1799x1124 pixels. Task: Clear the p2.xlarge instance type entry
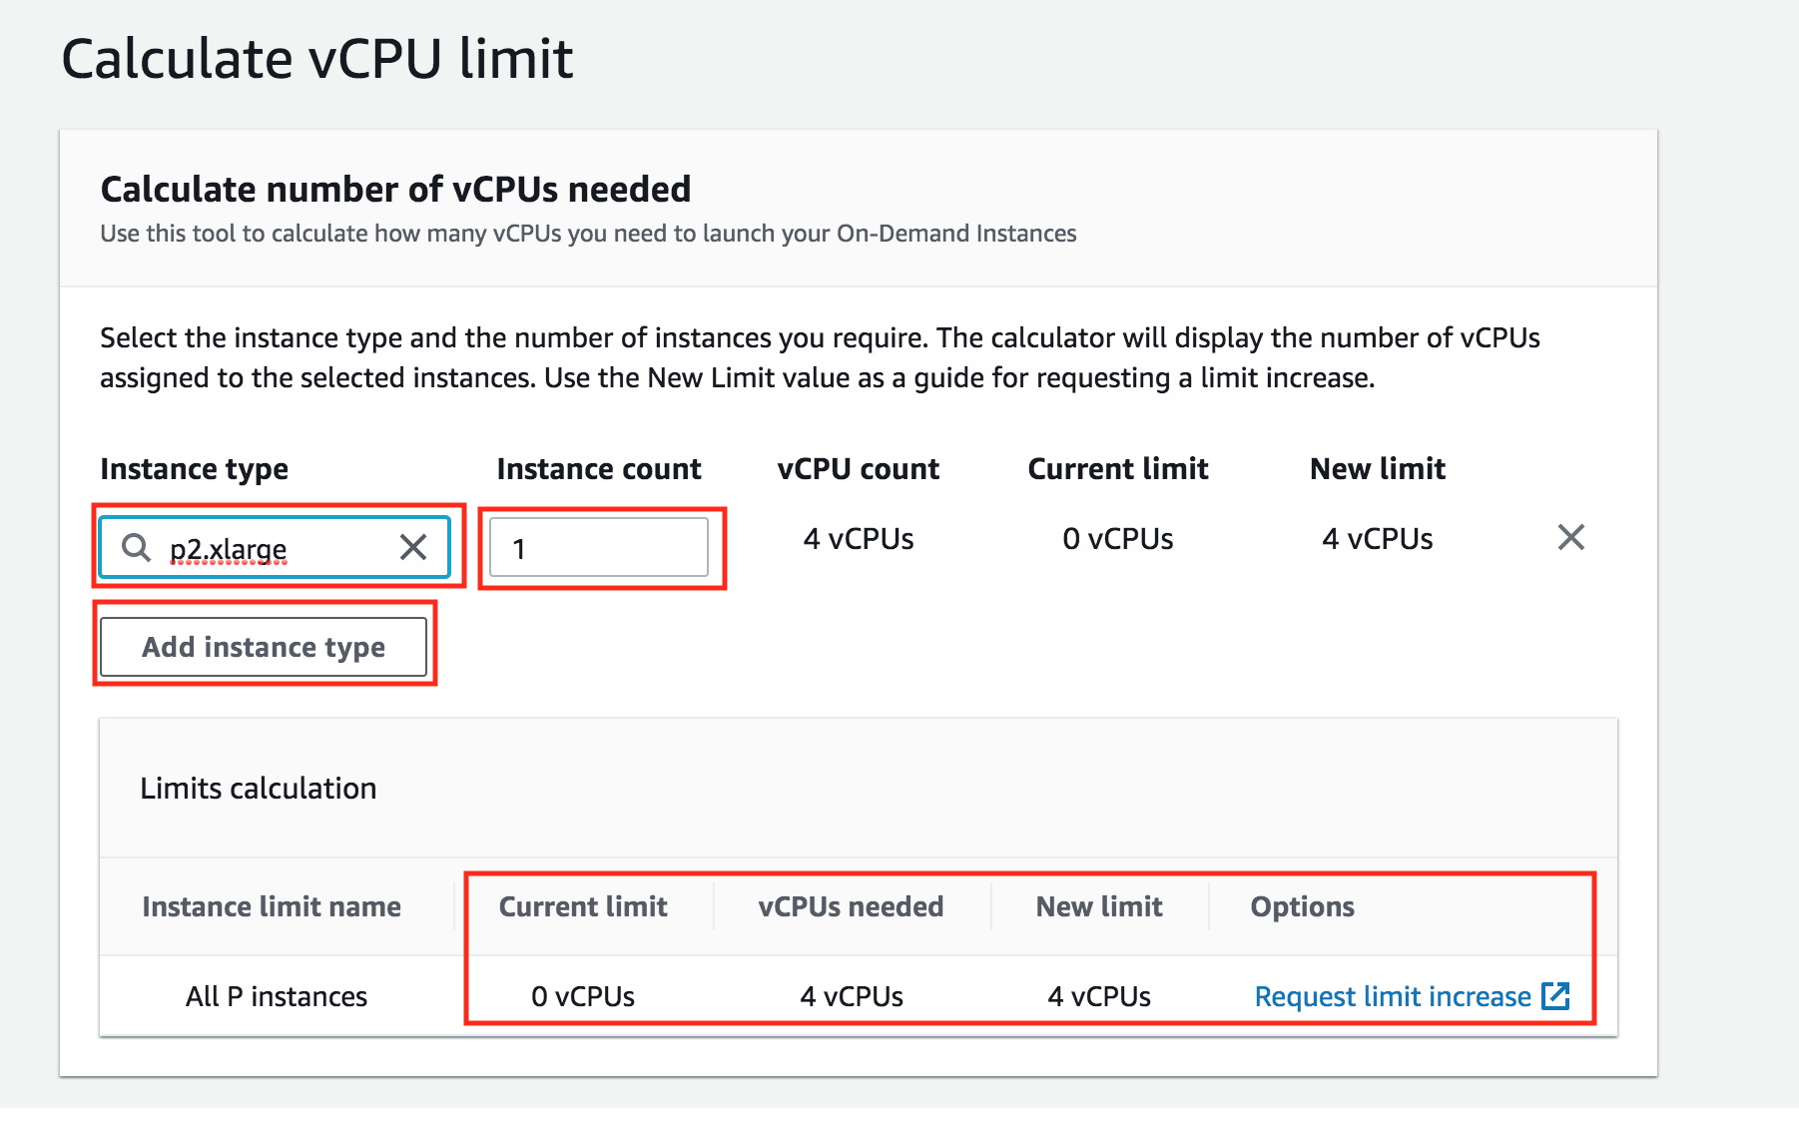[x=413, y=547]
